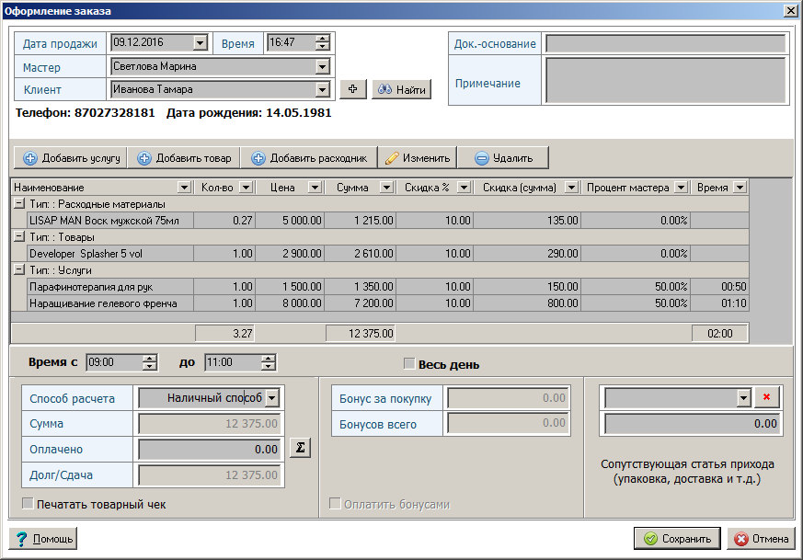Click total sum 12 375.00 in table footer
Viewport: 803px width, 560px height.
[x=361, y=334]
